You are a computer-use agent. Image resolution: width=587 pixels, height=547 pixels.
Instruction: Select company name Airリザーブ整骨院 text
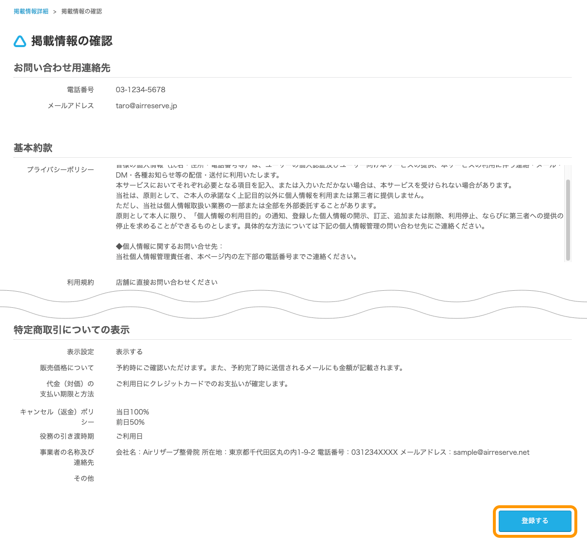(170, 452)
